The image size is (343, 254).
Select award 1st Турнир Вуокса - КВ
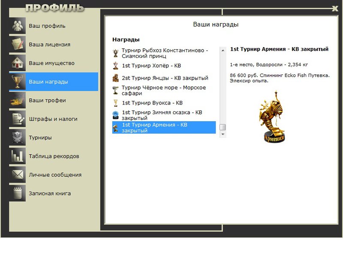point(164,103)
